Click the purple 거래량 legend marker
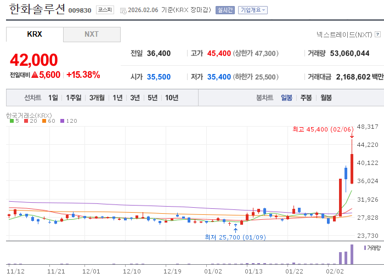Image resolution: width=384 pixels, height=279 pixels. tap(365, 248)
